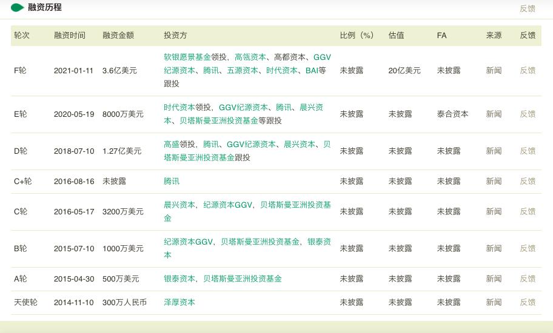Screen dimensions: 553x333
Task: Select the 500万美元 amount cell
Action: pyautogui.click(x=121, y=279)
